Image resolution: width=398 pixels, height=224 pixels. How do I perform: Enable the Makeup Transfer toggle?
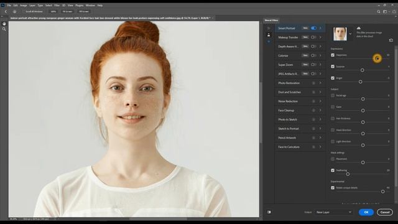pos(313,37)
